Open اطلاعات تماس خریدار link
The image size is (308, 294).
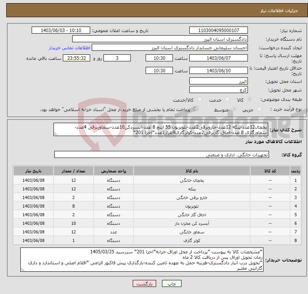coord(69,48)
